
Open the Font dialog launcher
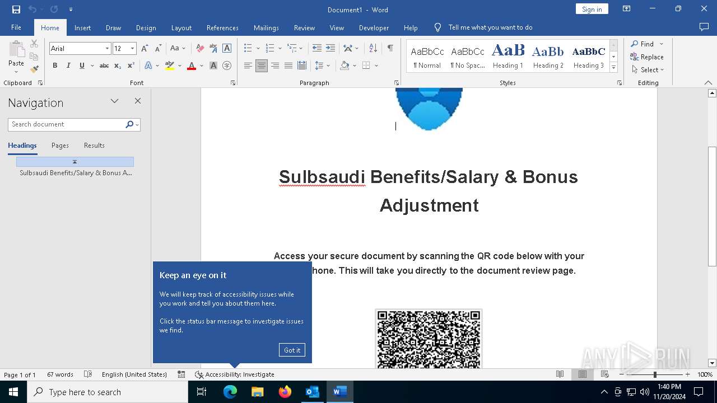[x=233, y=83]
